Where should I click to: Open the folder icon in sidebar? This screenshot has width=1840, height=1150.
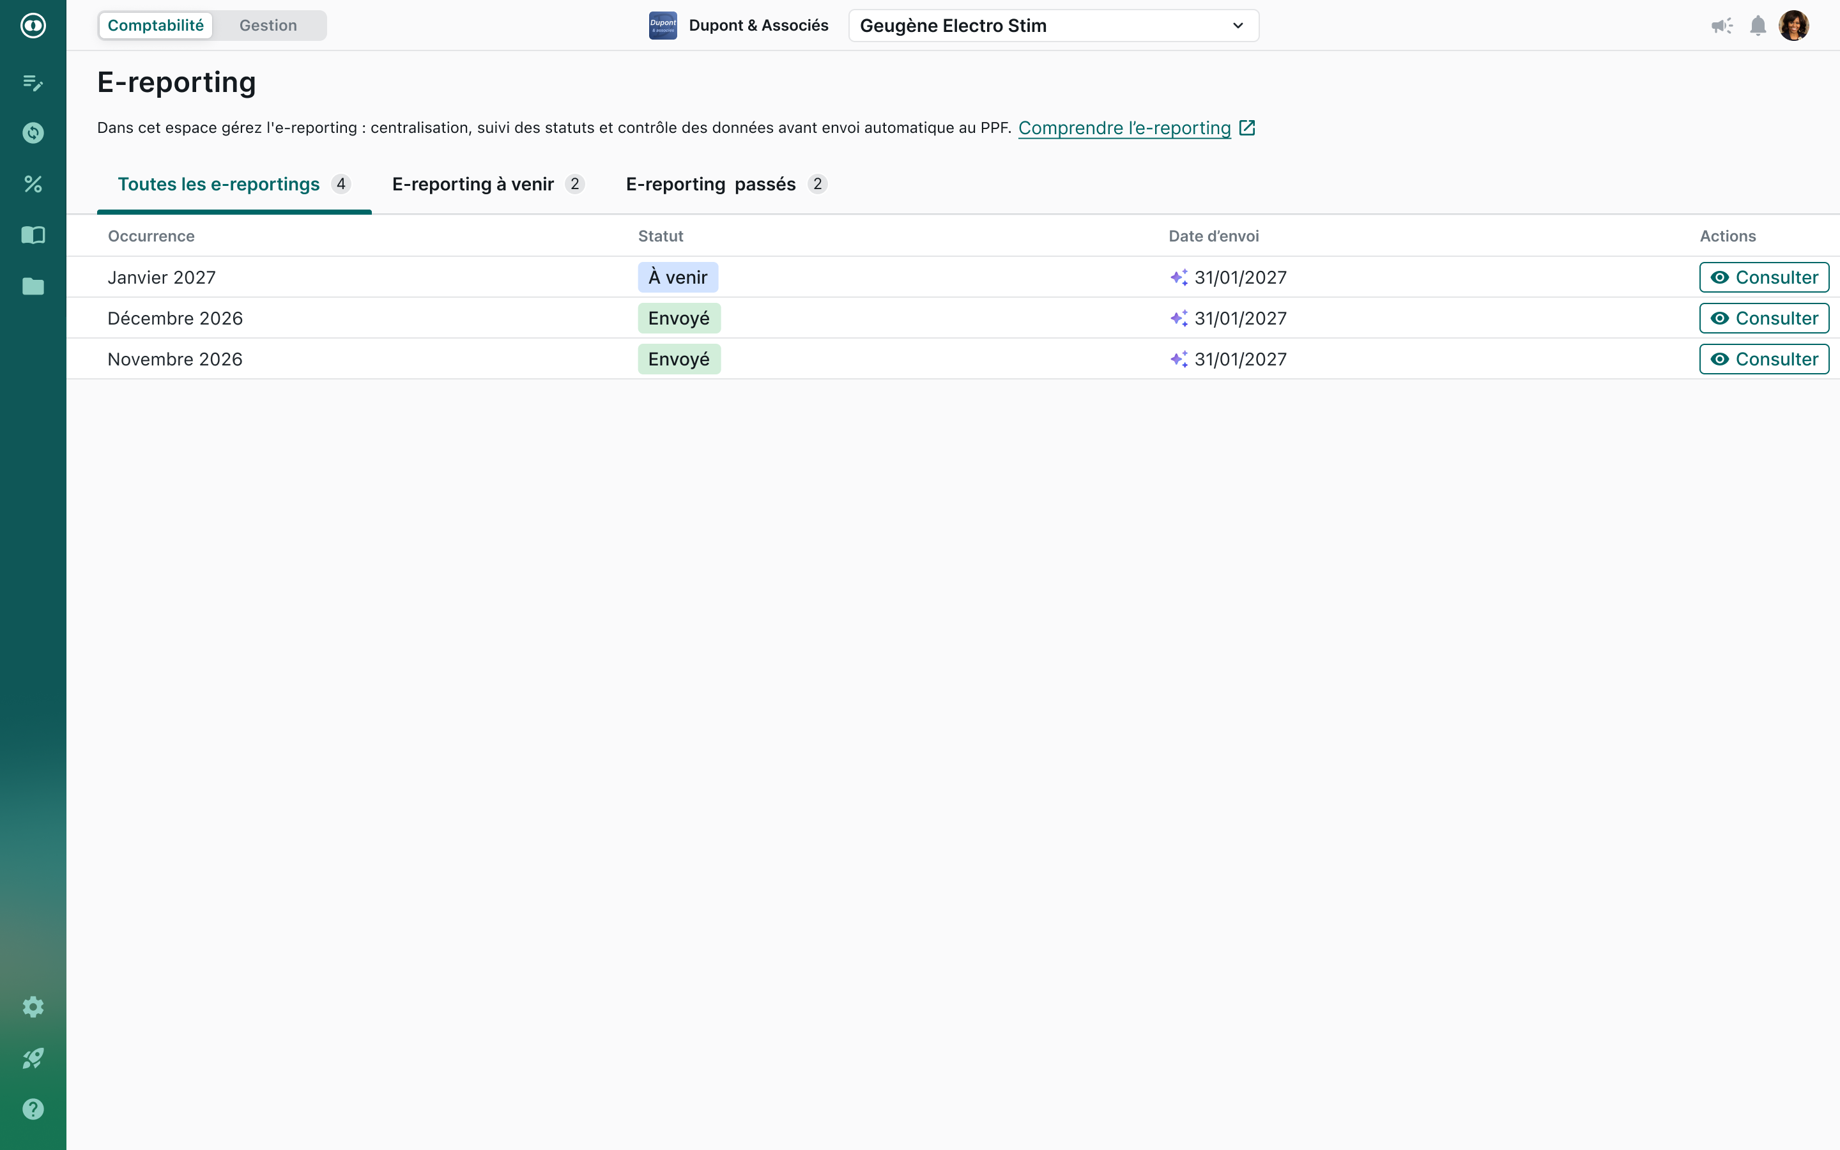tap(33, 286)
